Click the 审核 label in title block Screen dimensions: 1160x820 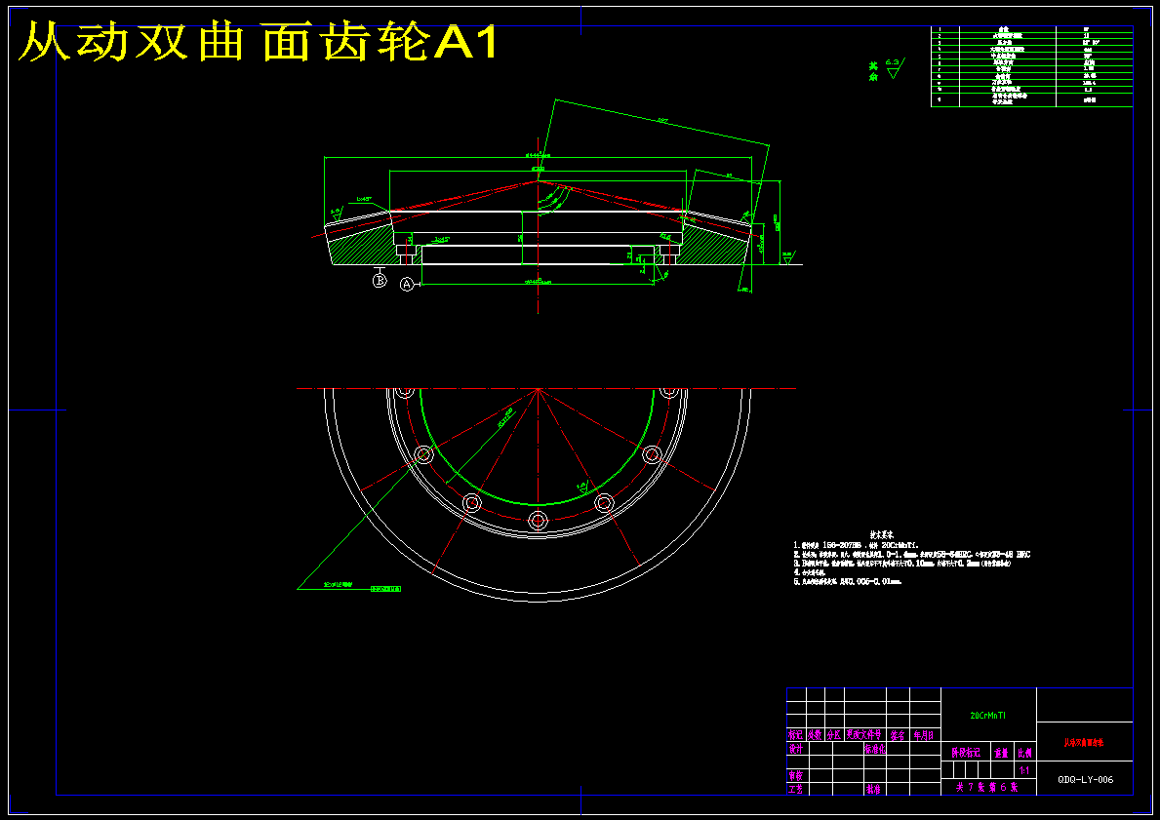point(796,776)
